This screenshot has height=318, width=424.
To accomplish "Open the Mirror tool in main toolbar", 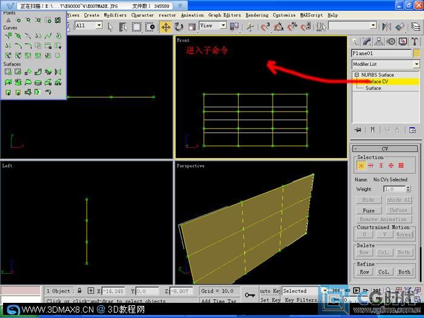I will [386, 27].
